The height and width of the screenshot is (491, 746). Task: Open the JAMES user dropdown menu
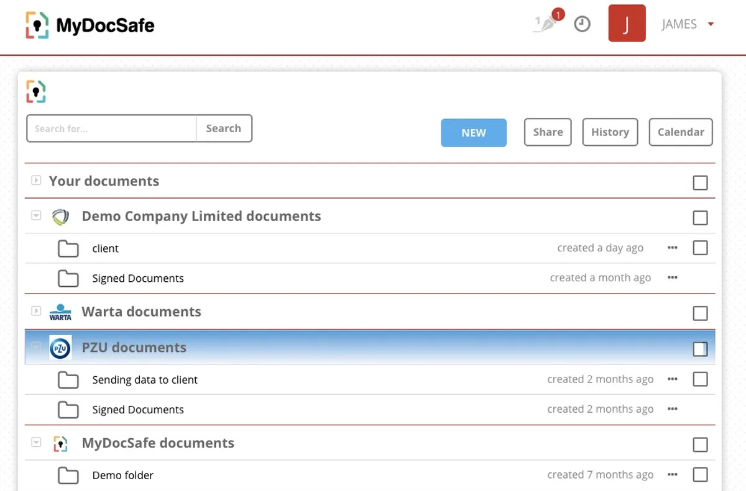688,24
